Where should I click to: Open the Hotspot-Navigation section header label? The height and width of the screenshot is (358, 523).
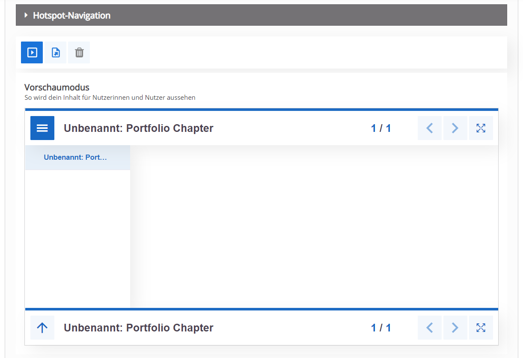click(72, 15)
